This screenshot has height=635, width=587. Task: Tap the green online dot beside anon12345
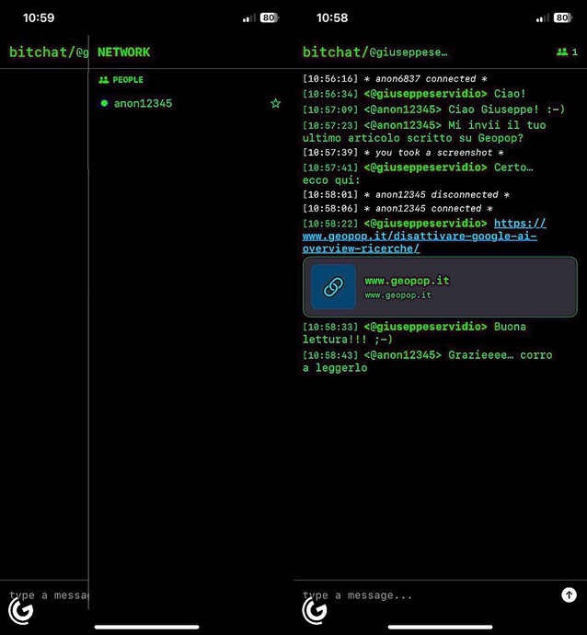(104, 103)
